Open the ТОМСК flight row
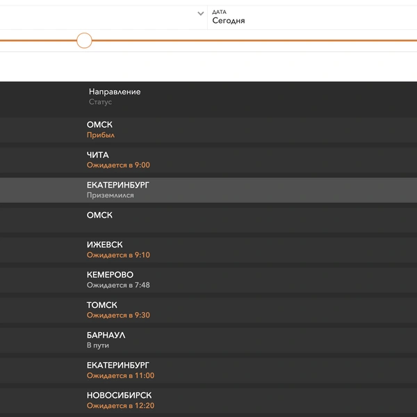 coord(208,310)
